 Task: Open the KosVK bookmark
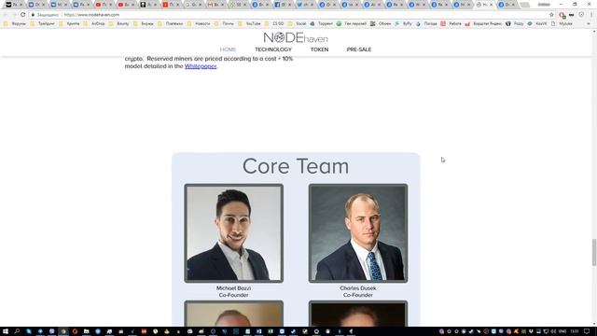[537, 23]
